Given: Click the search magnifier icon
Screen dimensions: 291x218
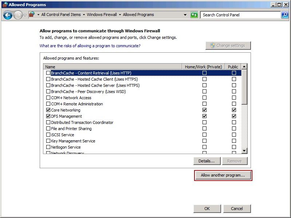Looking at the screenshot, I should tap(285, 15).
